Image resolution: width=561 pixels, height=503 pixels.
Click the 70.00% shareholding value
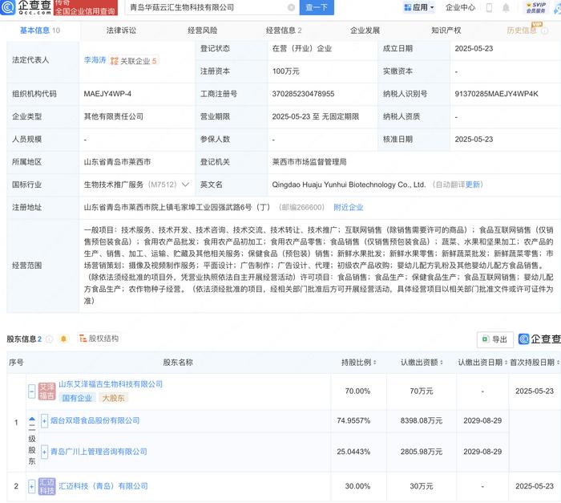(x=357, y=391)
